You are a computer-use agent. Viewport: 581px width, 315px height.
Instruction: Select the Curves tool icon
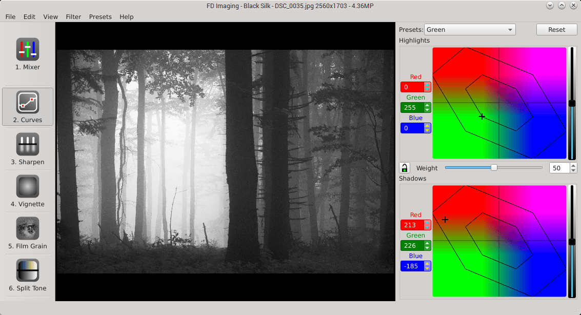(27, 102)
